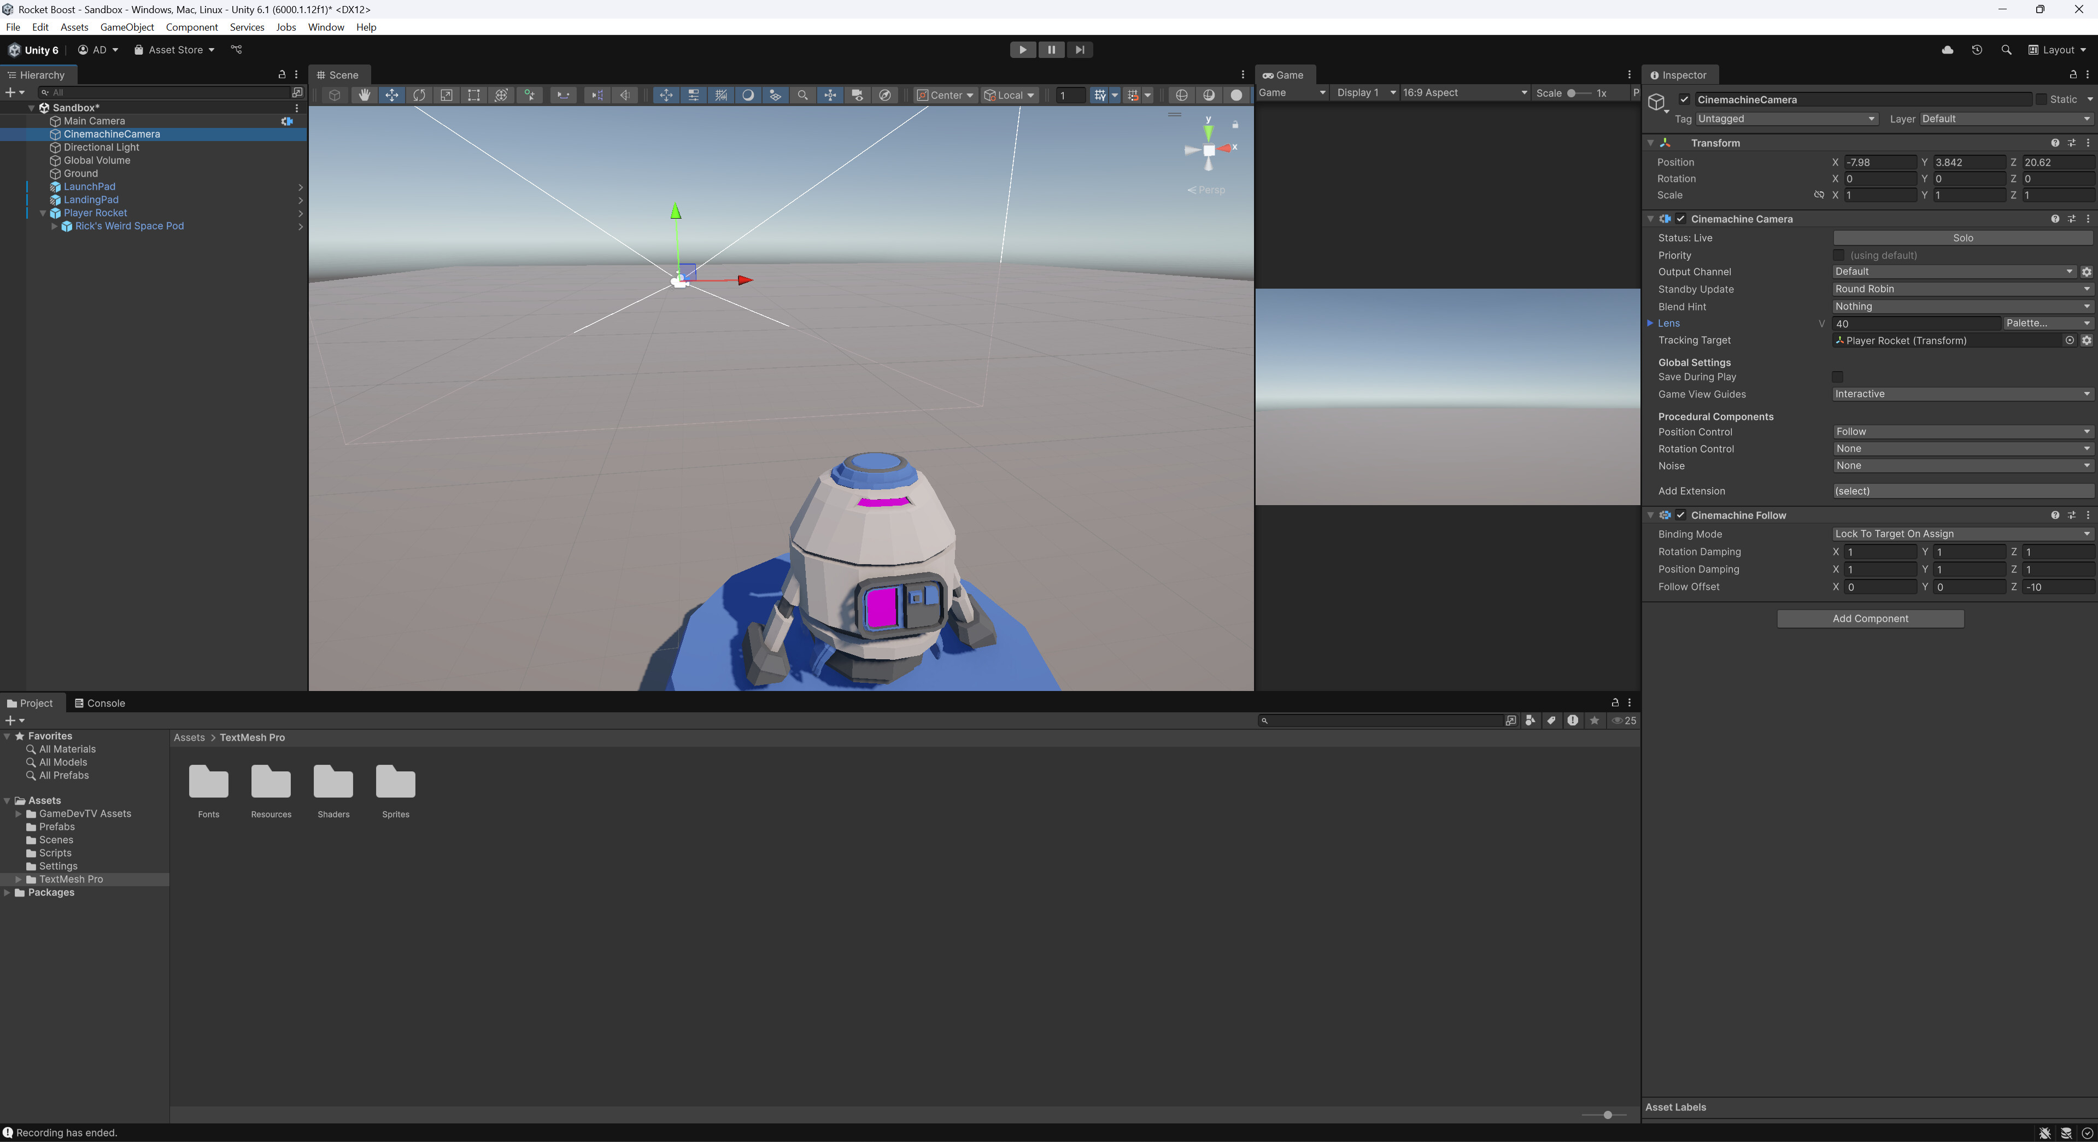
Task: Open Undo History icon in top bar
Action: 1977,50
